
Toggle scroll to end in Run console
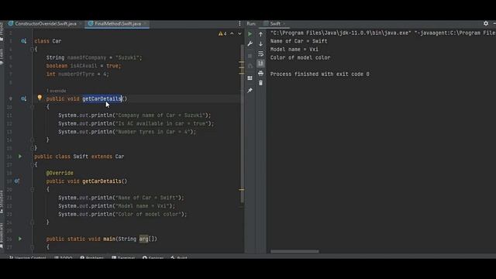260,64
